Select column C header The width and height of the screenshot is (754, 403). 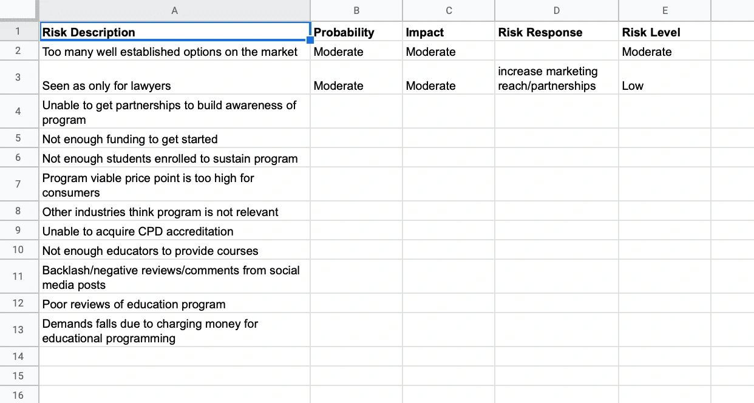449,10
